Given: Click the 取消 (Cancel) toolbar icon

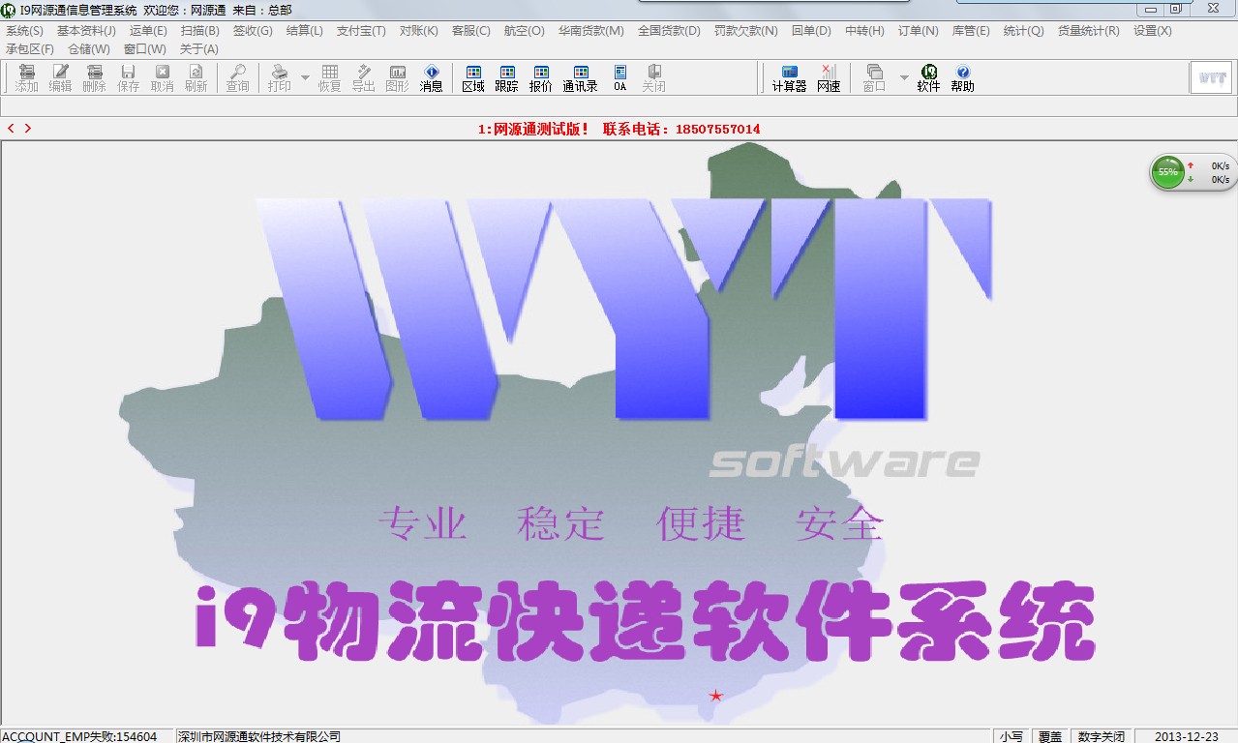Looking at the screenshot, I should pos(162,78).
